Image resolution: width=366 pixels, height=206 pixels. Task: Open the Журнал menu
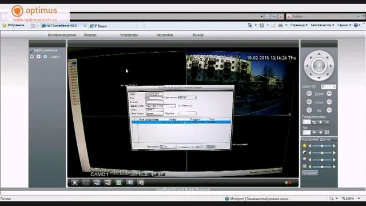pyautogui.click(x=90, y=35)
